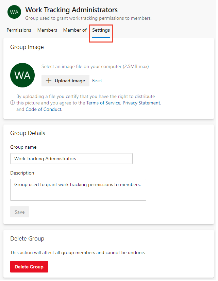The height and width of the screenshot is (281, 218).
Task: Reset the group image
Action: click(x=97, y=81)
